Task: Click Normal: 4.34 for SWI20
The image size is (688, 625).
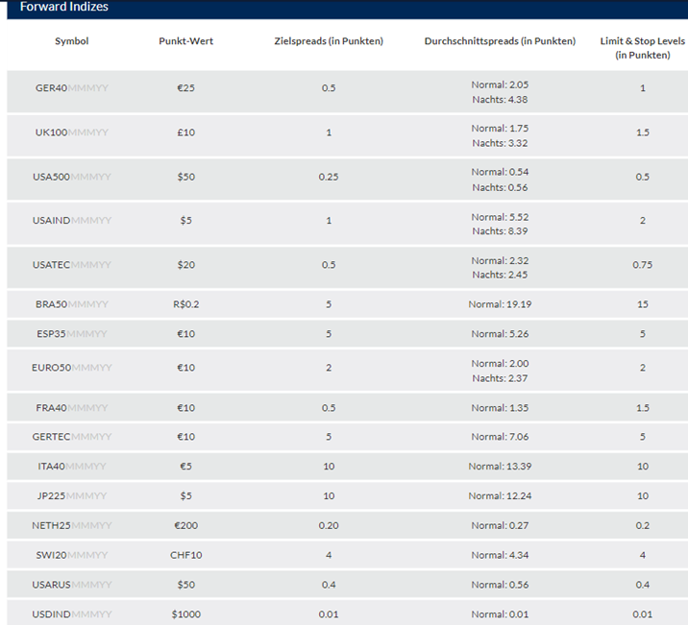Action: click(500, 555)
